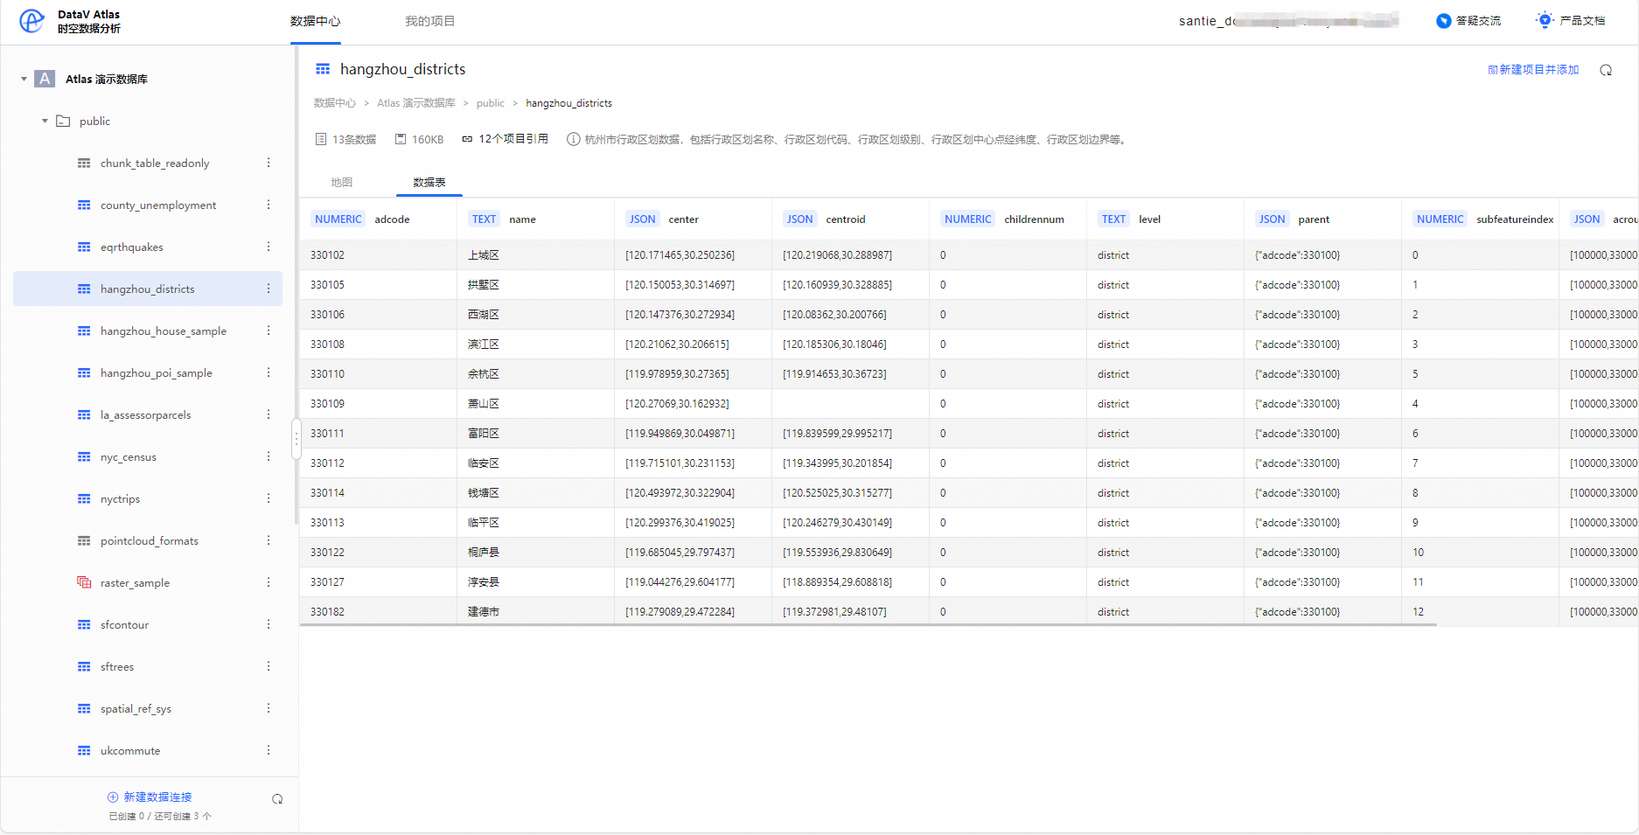Click the sidebar collapse handle

click(296, 439)
